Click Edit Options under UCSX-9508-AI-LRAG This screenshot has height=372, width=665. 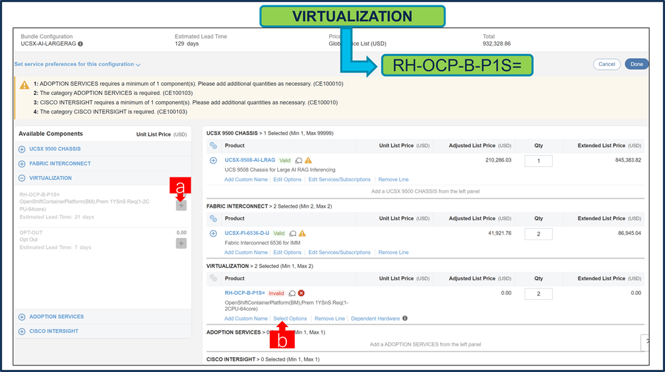click(287, 179)
